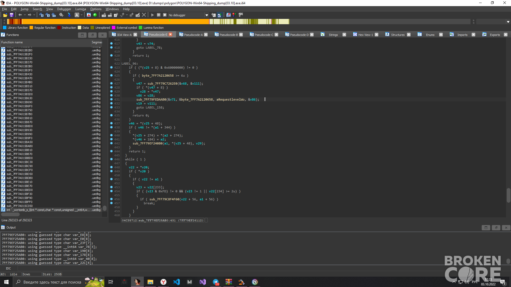Select function sub_7FF7A015B330 in the list
The width and height of the screenshot is (511, 287).
pos(19,58)
